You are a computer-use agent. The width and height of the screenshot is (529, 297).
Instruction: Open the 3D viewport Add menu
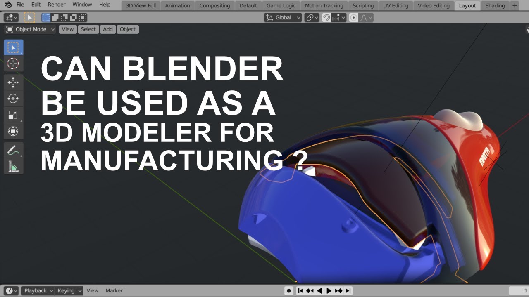108,29
